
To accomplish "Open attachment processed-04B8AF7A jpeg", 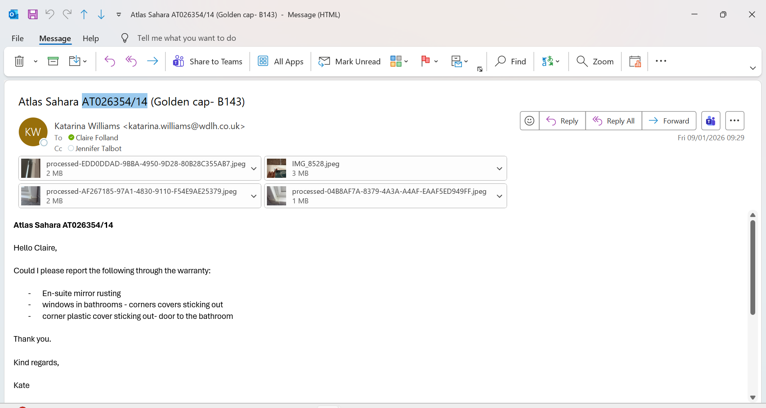I will pyautogui.click(x=380, y=196).
